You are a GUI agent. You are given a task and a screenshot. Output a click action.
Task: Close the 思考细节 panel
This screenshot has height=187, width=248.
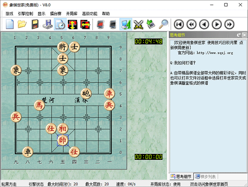pos(245,35)
